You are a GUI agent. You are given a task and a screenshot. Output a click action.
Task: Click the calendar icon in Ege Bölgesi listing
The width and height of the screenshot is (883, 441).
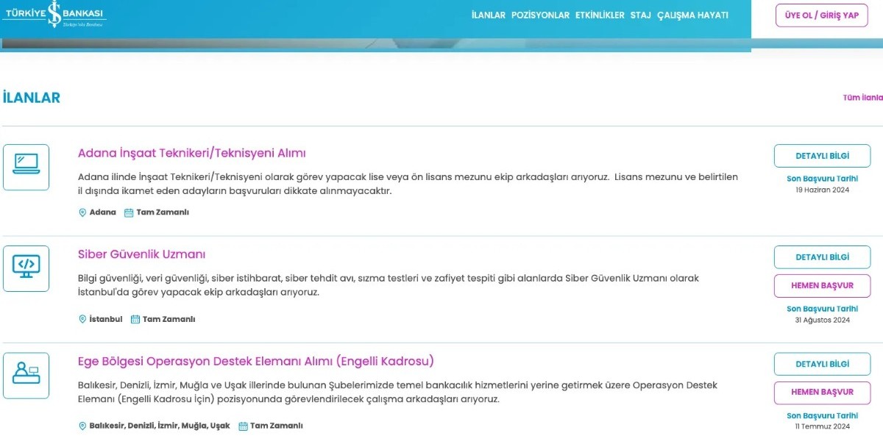click(242, 426)
